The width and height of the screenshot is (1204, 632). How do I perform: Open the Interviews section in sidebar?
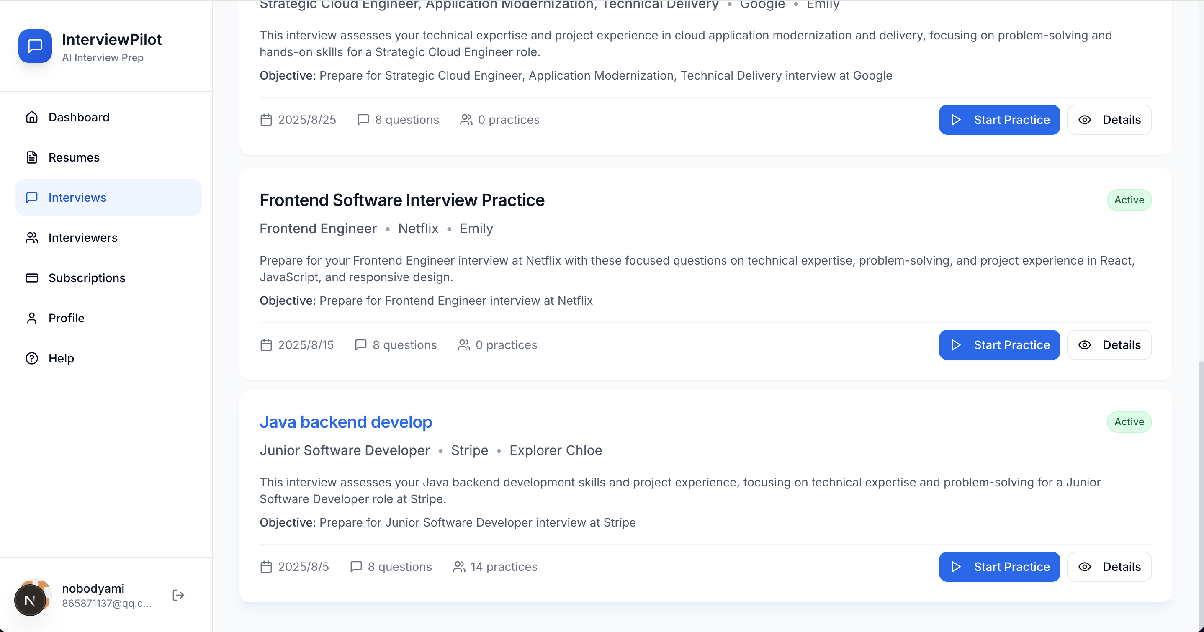click(108, 198)
